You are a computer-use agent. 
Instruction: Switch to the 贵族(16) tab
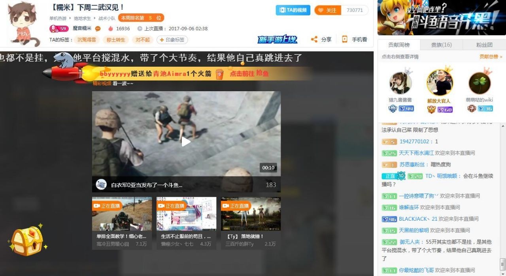click(x=441, y=45)
